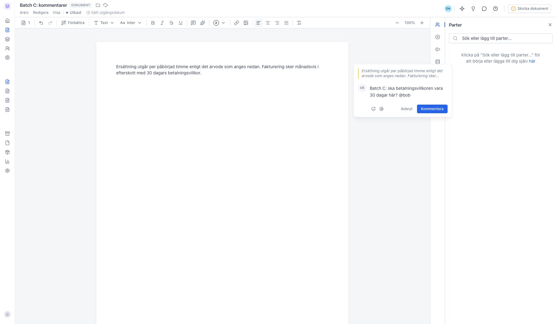Open the Redigera menu
The width and height of the screenshot is (556, 324).
41,13
